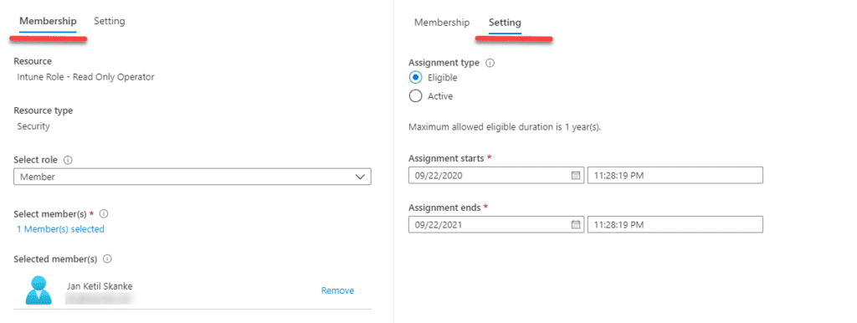Viewport: 857px width, 323px height.
Task: Click the 1 Member(s) selected link
Action: pyautogui.click(x=60, y=229)
